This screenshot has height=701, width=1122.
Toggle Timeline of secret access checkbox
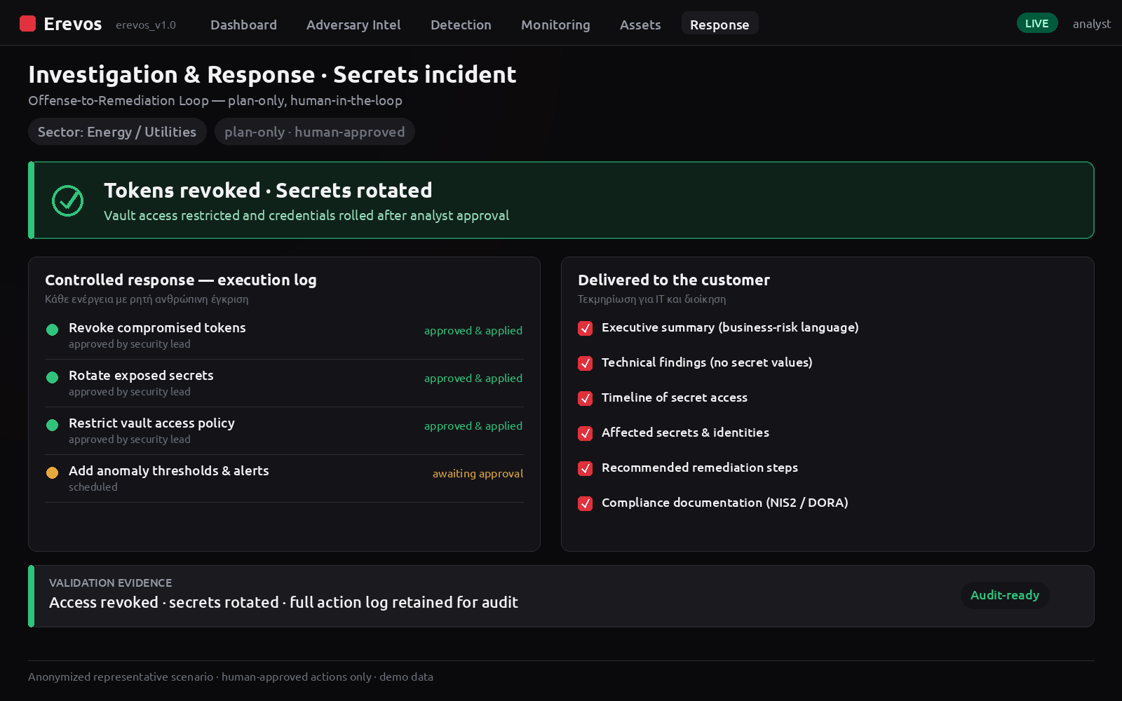585,398
